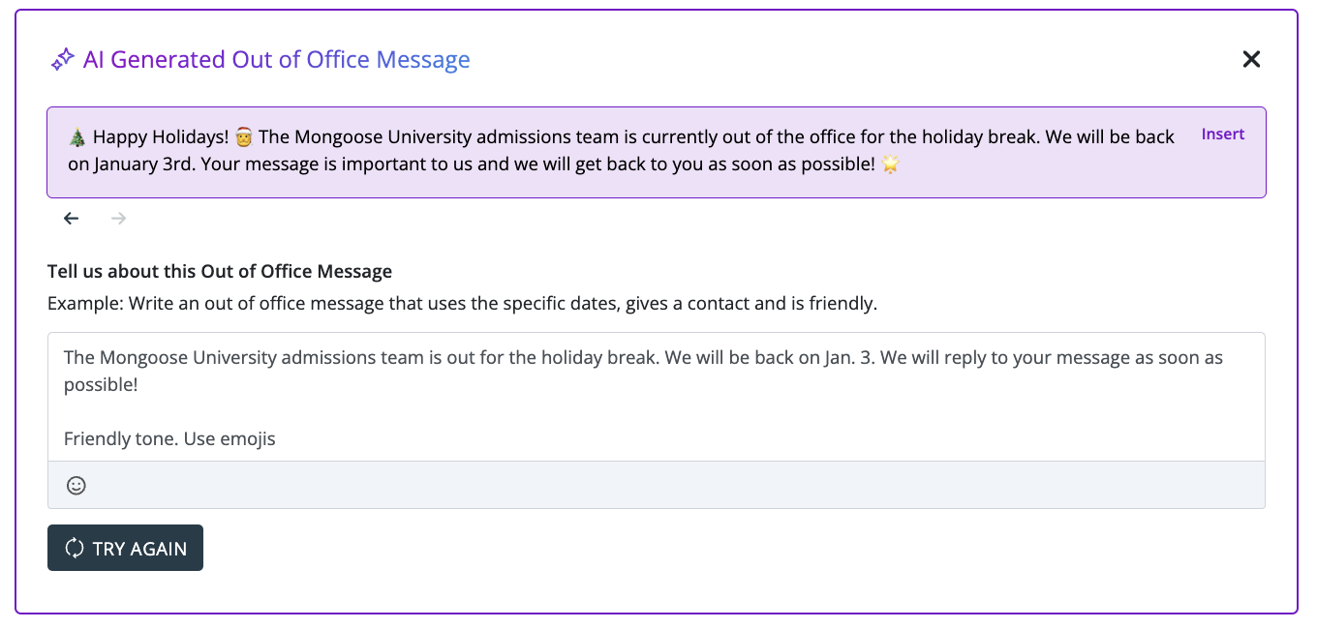
Task: Click the star emoji ending the message
Action: tap(890, 165)
